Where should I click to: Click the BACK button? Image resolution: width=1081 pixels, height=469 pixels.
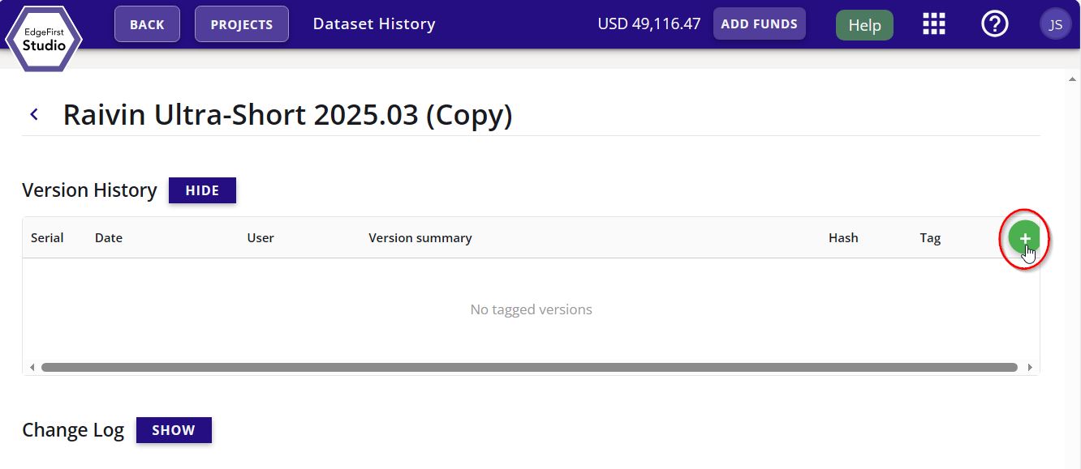[x=147, y=23]
